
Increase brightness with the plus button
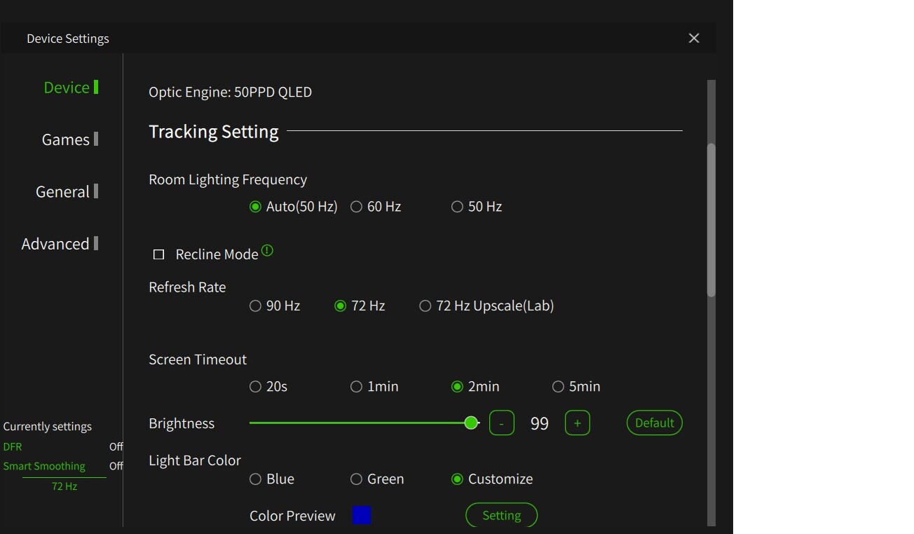578,423
